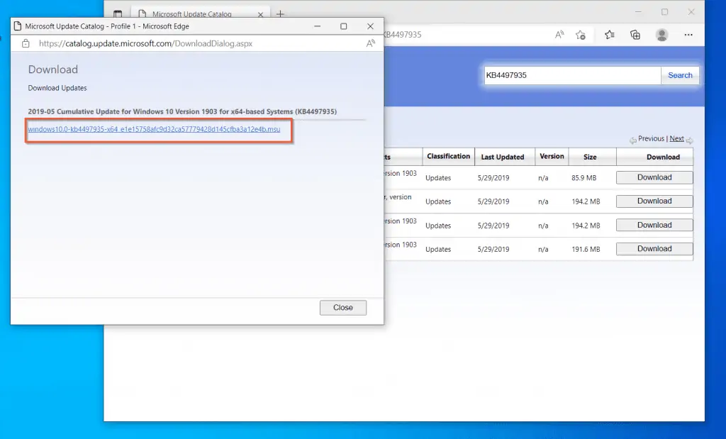The image size is (726, 439).
Task: Close the Download popup window with title bar X
Action: click(x=370, y=26)
